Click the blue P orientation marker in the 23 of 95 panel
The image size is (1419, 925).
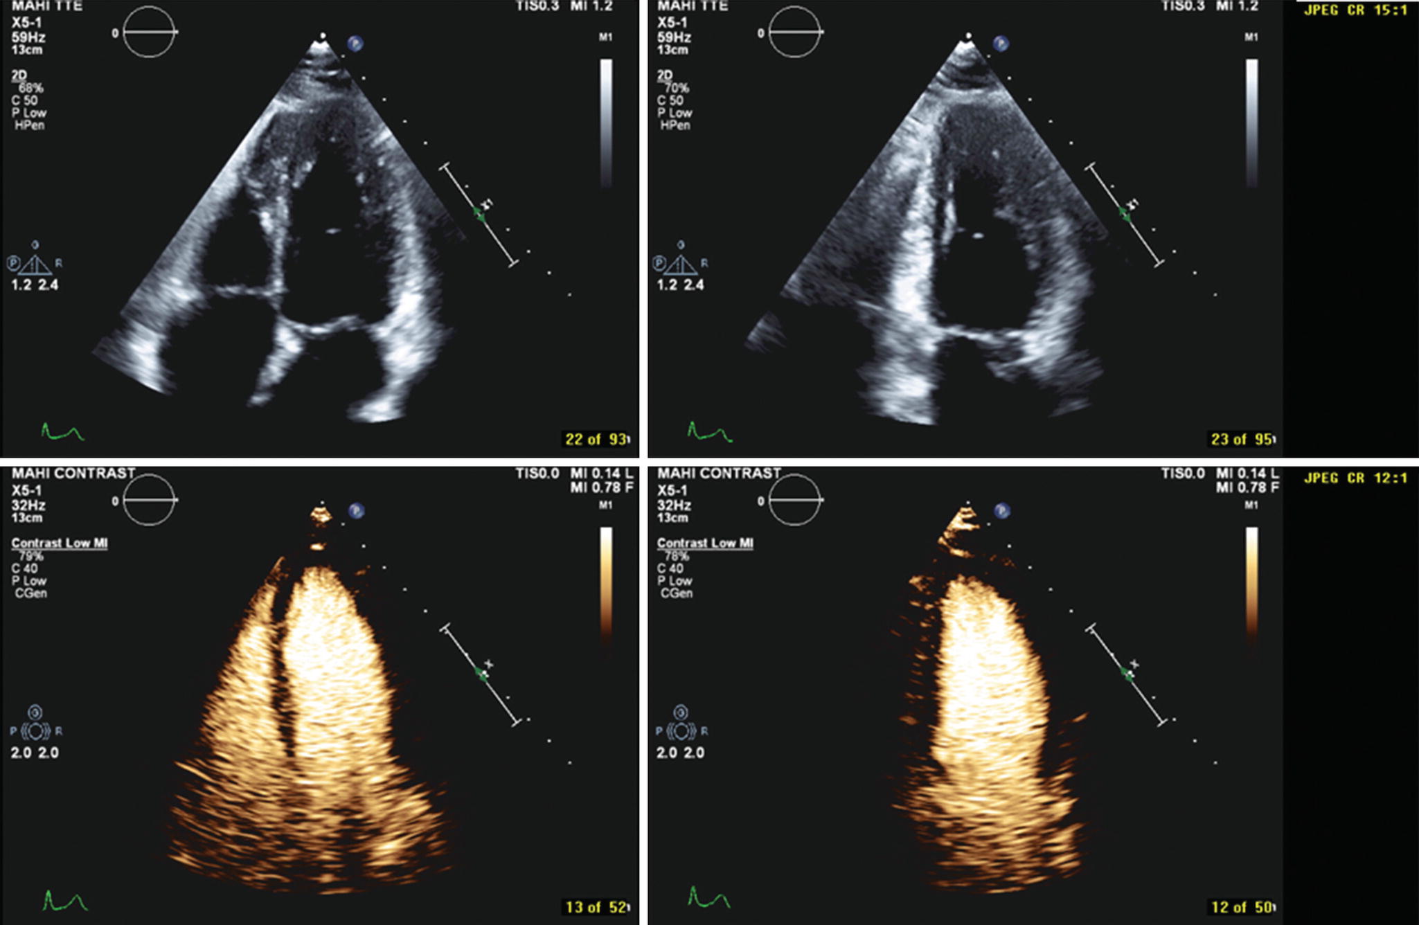(1001, 44)
